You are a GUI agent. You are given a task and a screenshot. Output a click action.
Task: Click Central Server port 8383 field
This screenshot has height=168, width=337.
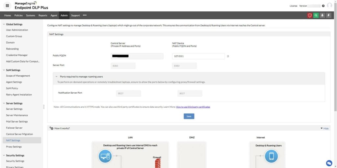[x=123, y=66]
